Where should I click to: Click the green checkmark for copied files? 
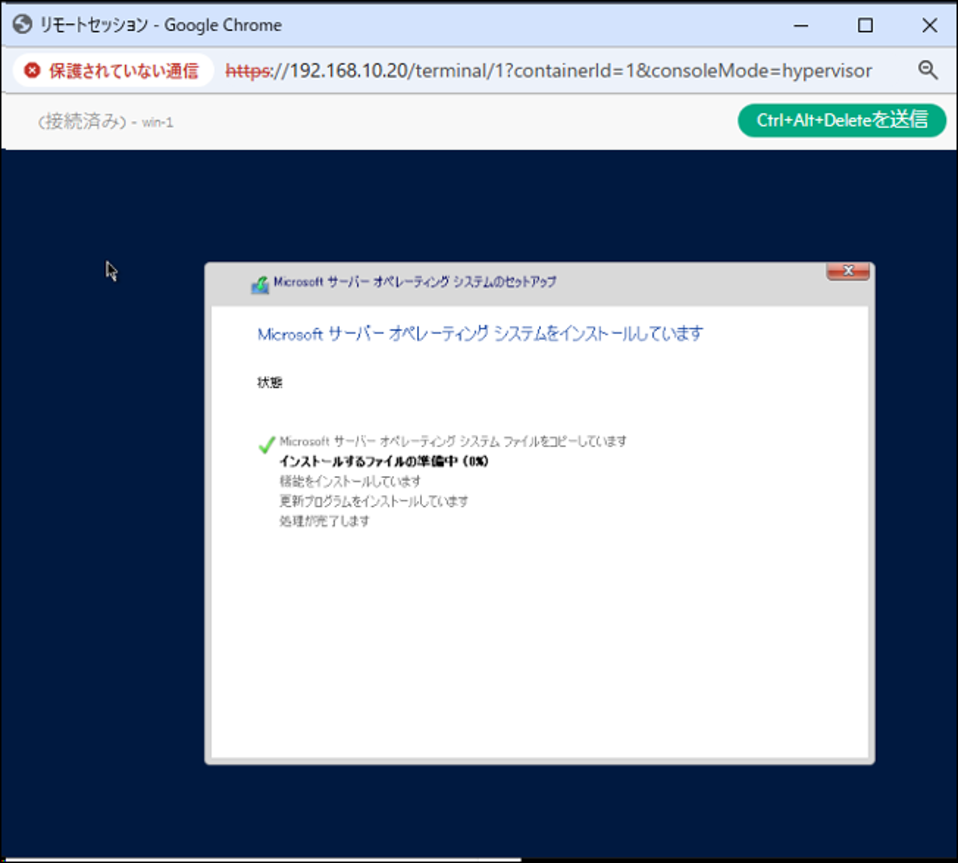(x=267, y=444)
